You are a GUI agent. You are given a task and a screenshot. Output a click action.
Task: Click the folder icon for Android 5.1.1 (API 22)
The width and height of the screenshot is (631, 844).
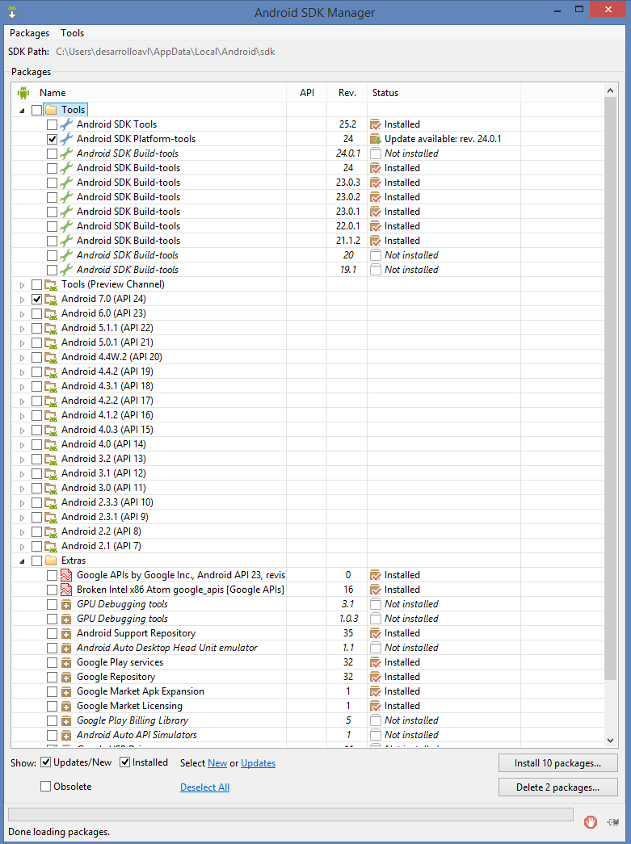[x=51, y=328]
